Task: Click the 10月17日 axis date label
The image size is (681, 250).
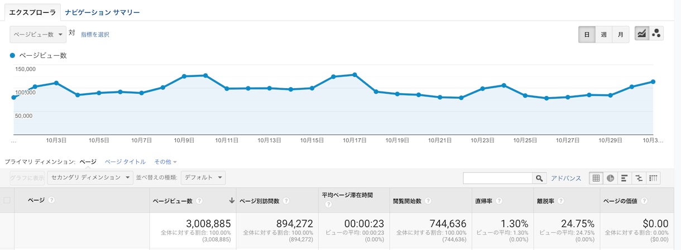Action: [x=354, y=141]
